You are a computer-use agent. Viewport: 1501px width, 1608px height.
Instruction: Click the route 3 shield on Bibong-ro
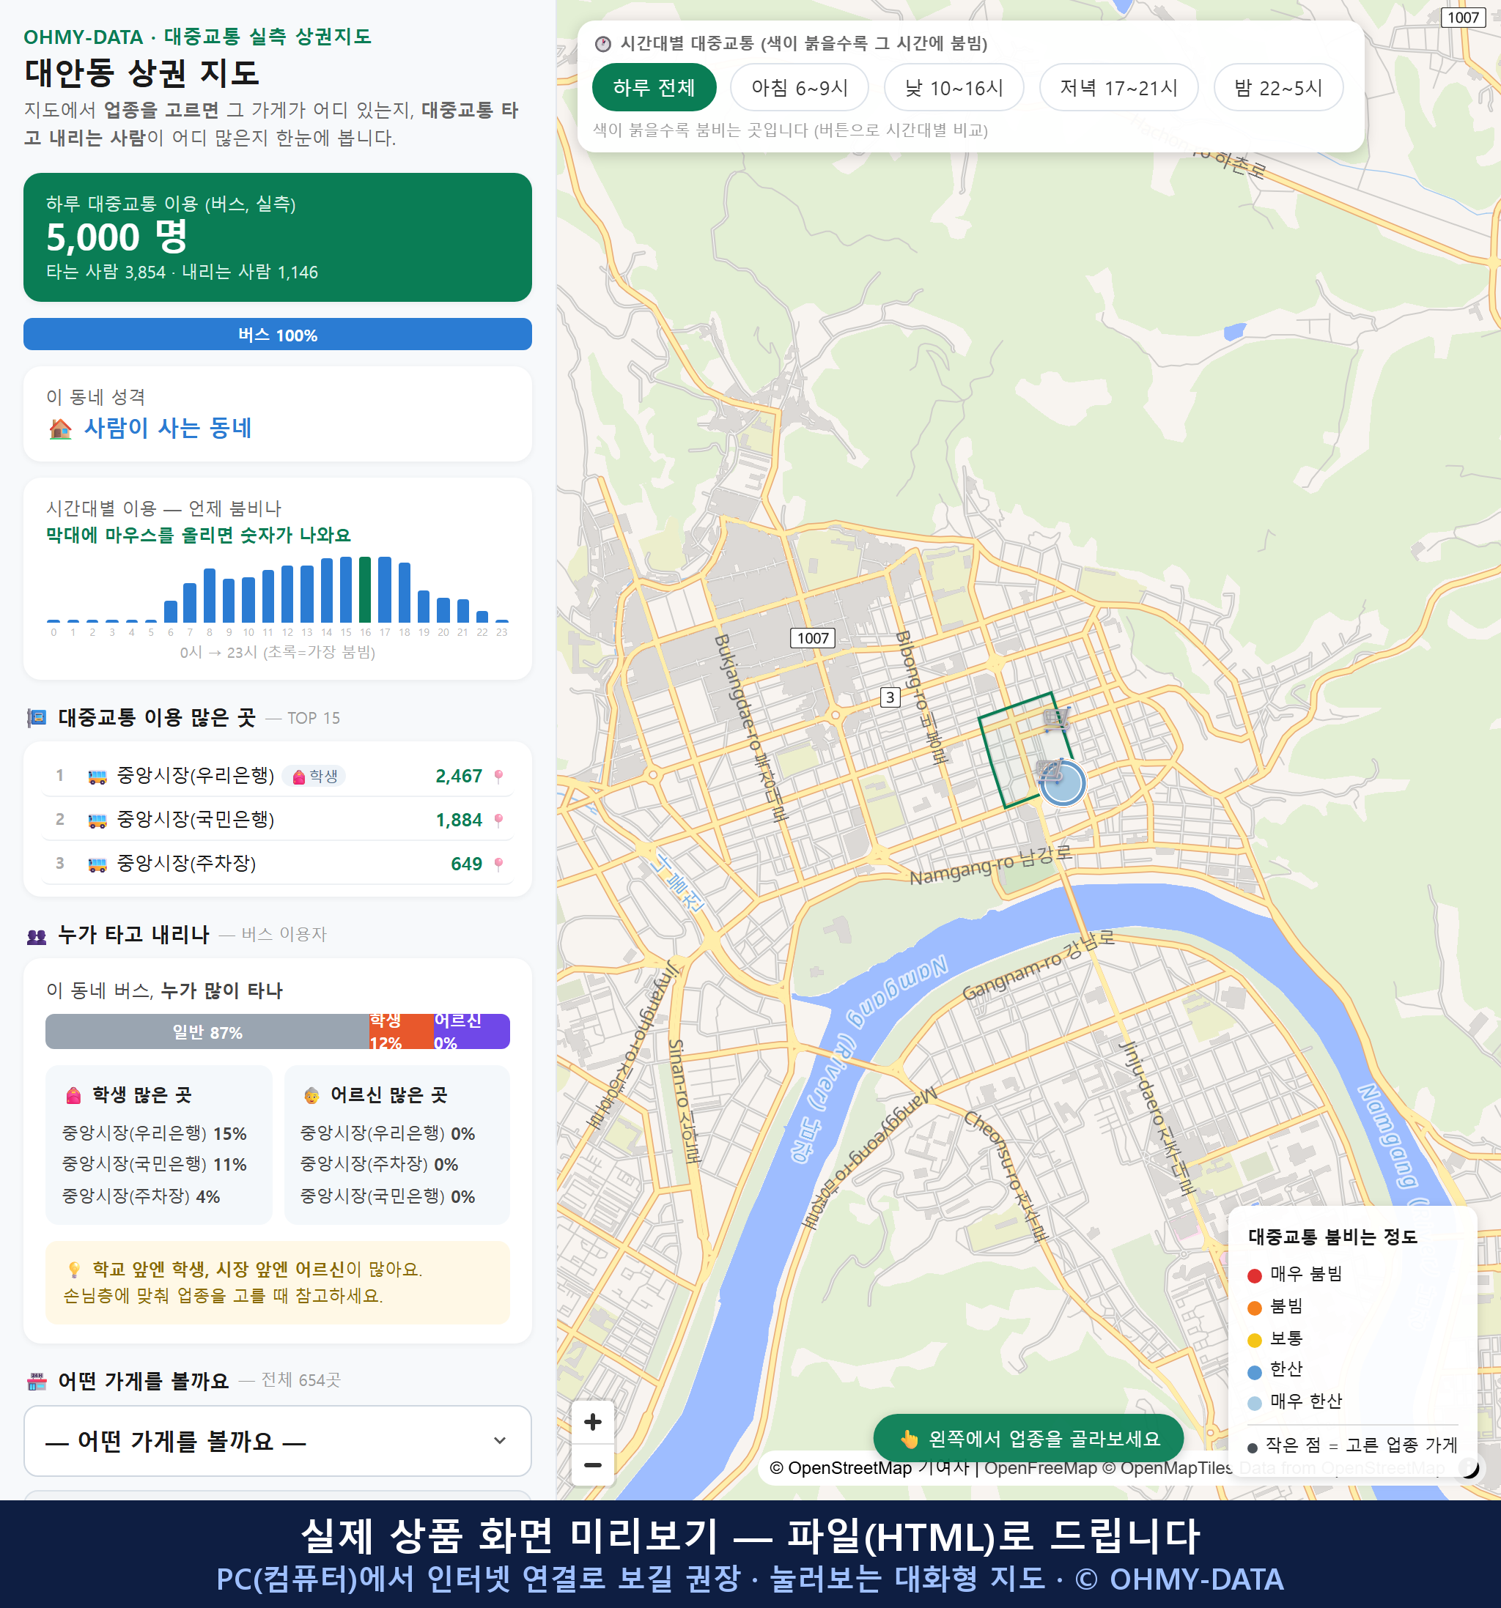[890, 697]
